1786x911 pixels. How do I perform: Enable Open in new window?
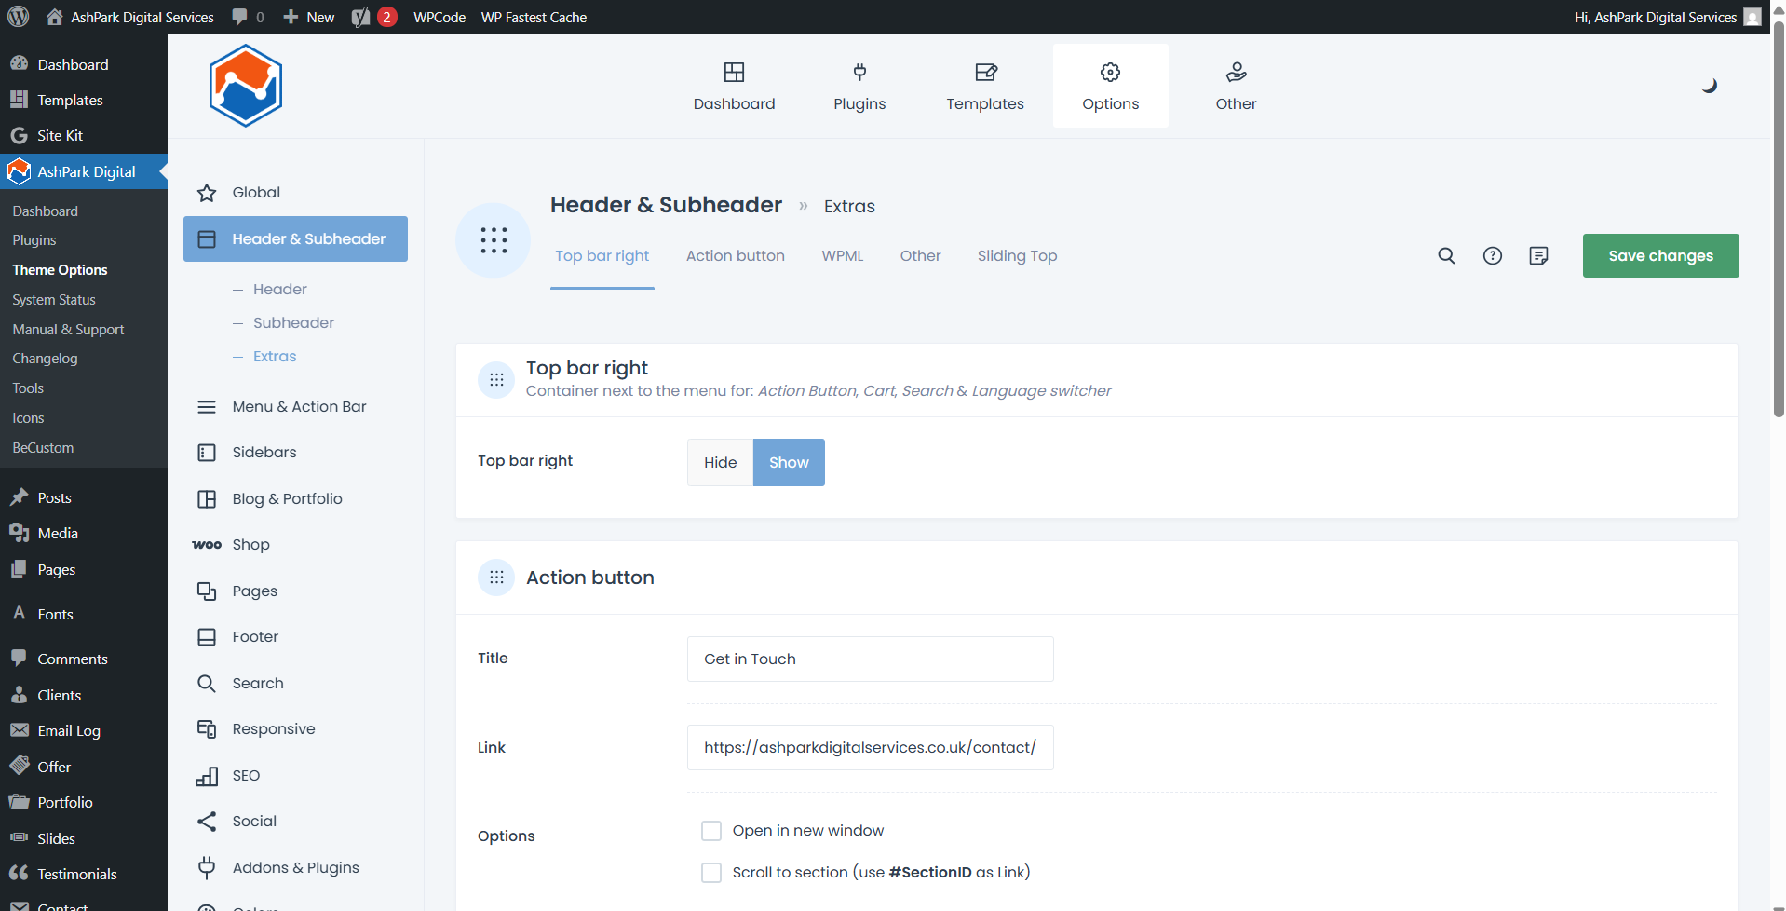711,830
